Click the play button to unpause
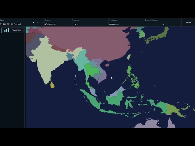Viewport: 195px width, 146px height. [33, 23]
